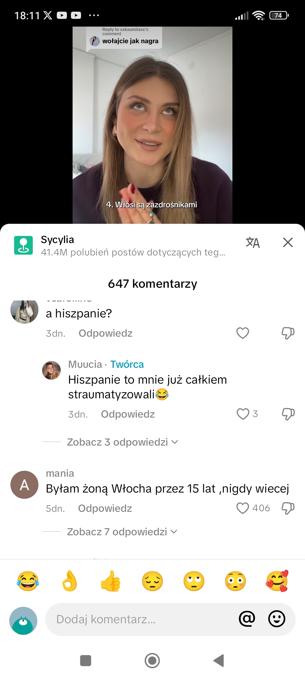
Task: Like mania's comment with 406 likes
Action: click(243, 508)
